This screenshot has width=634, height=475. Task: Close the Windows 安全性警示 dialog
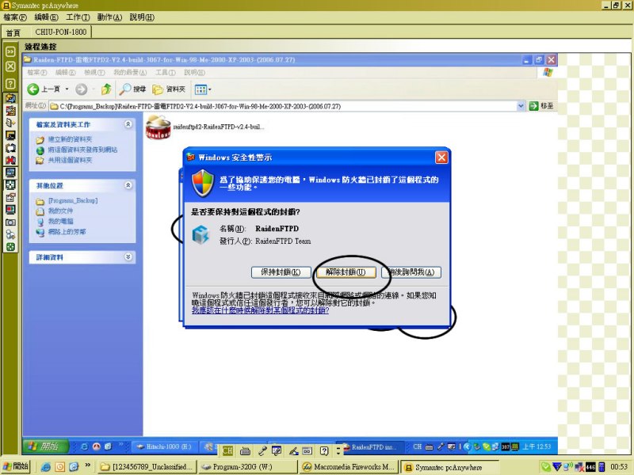tap(441, 157)
